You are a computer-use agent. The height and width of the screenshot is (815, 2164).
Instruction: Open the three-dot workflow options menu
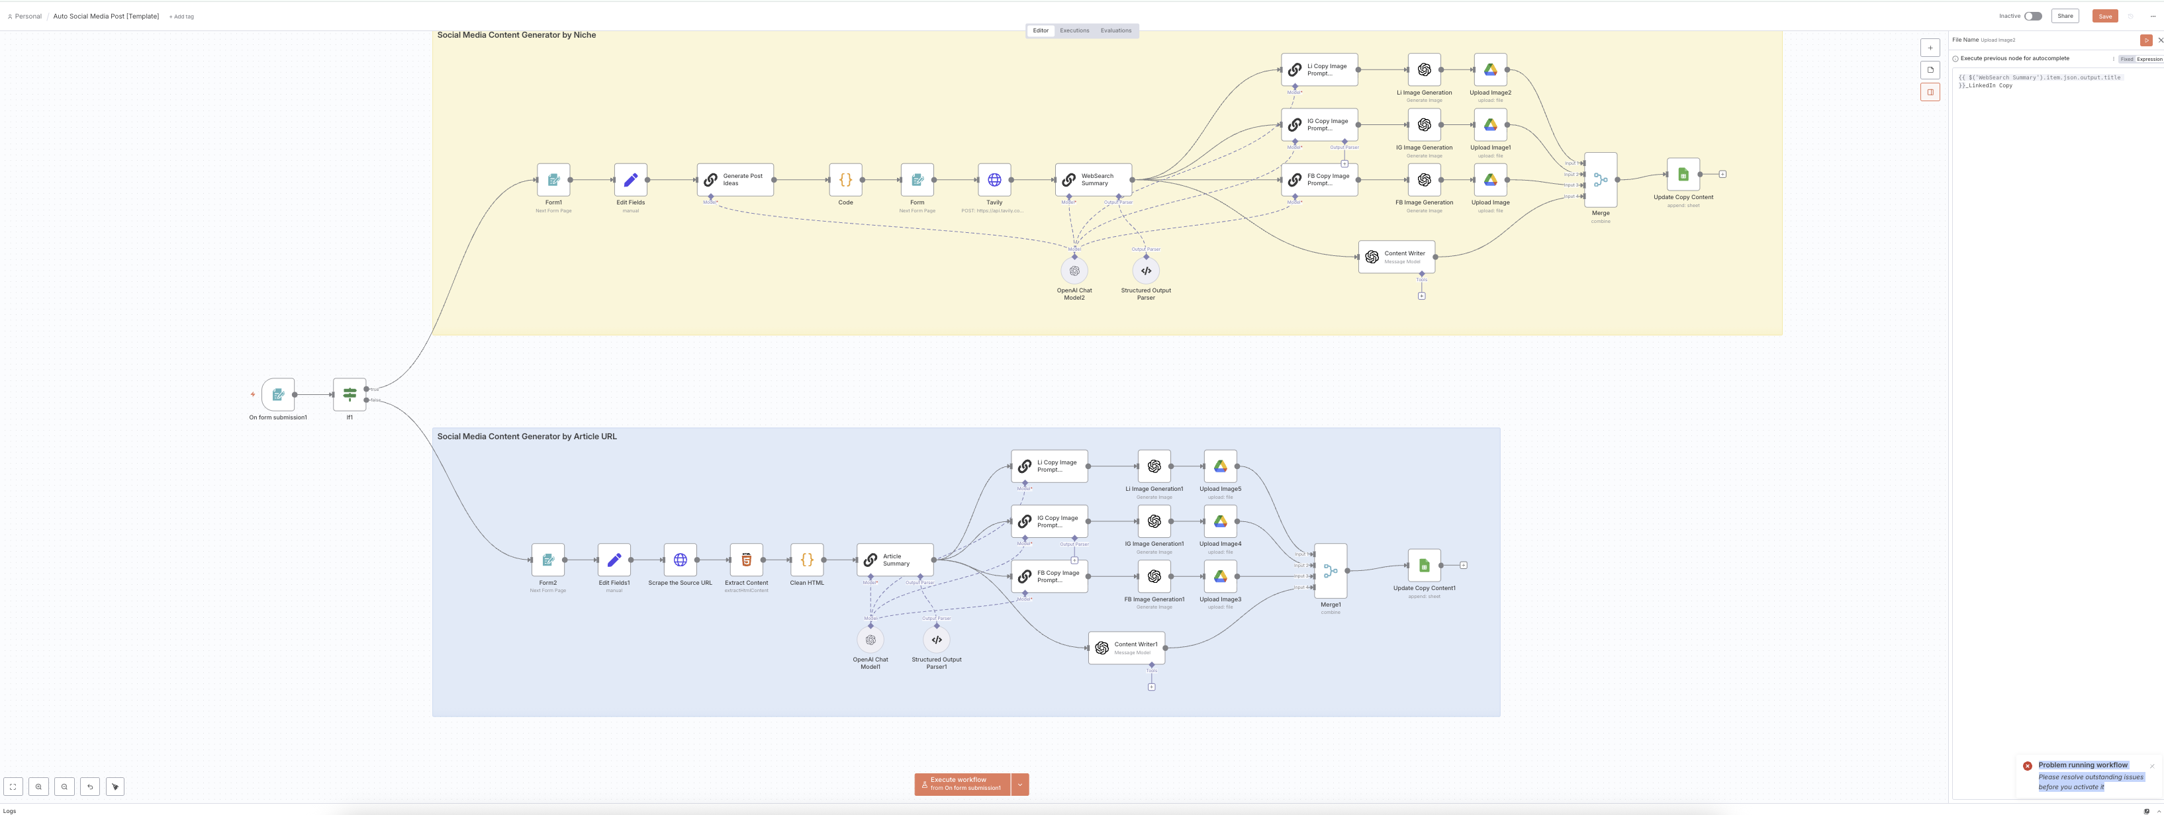click(2152, 16)
